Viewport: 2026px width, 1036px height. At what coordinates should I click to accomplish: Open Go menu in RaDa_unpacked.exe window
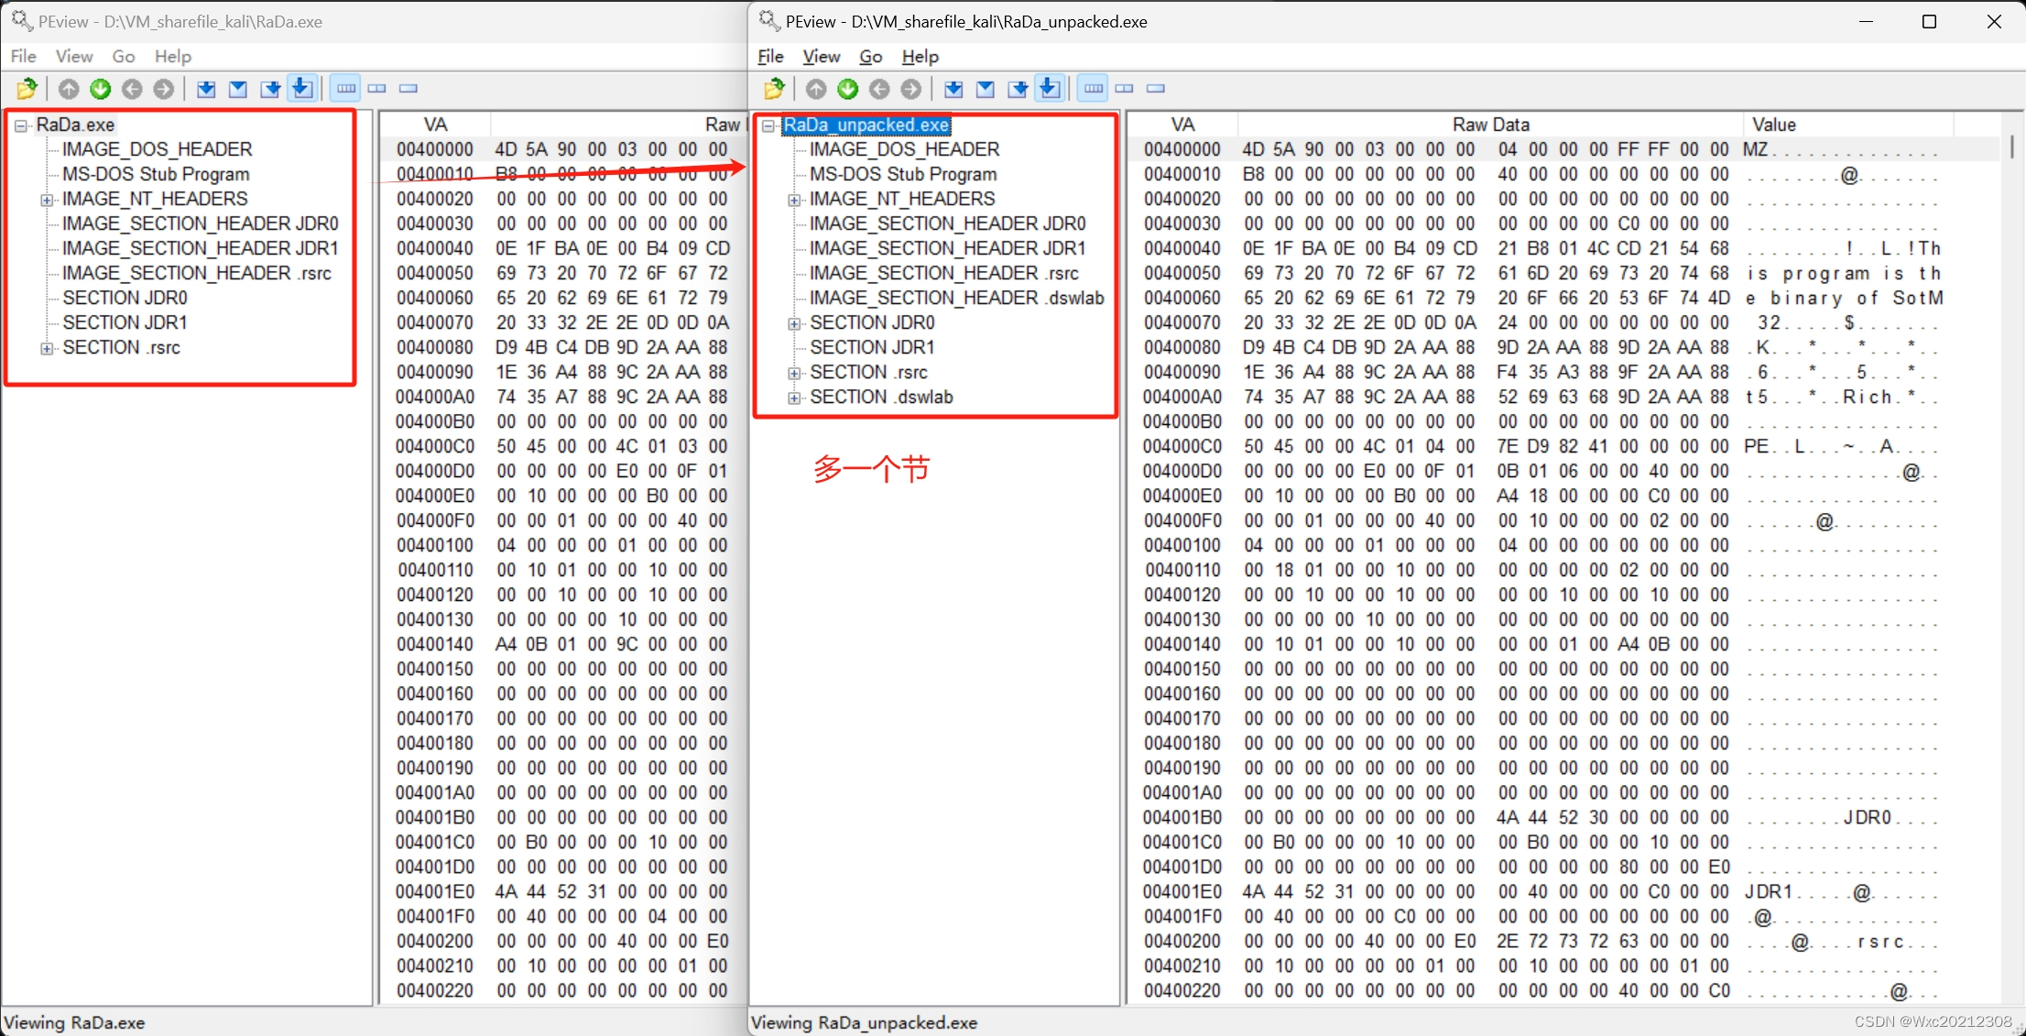pyautogui.click(x=871, y=57)
